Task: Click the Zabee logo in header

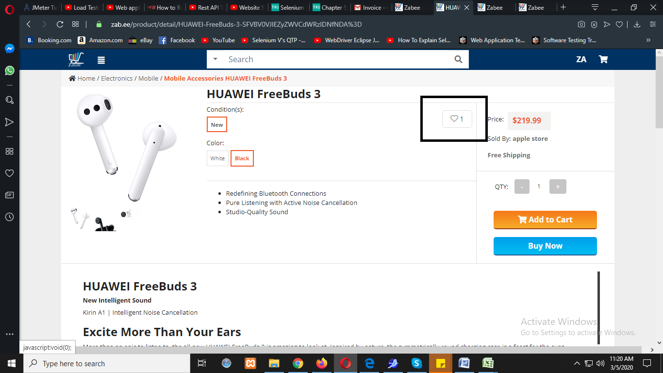Action: point(76,59)
